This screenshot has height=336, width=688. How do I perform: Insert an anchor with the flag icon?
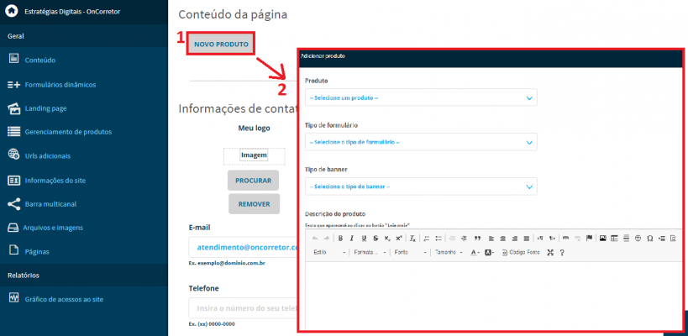589,239
